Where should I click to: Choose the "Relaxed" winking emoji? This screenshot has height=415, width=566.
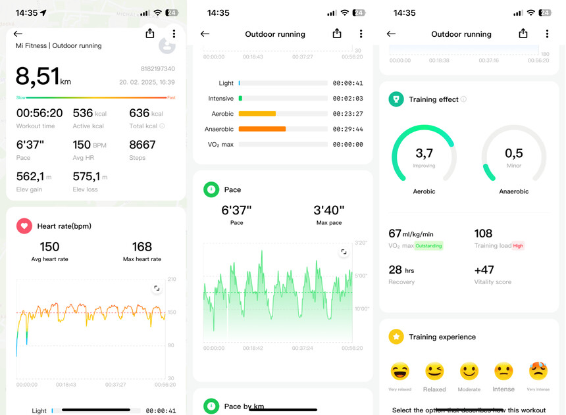434,372
